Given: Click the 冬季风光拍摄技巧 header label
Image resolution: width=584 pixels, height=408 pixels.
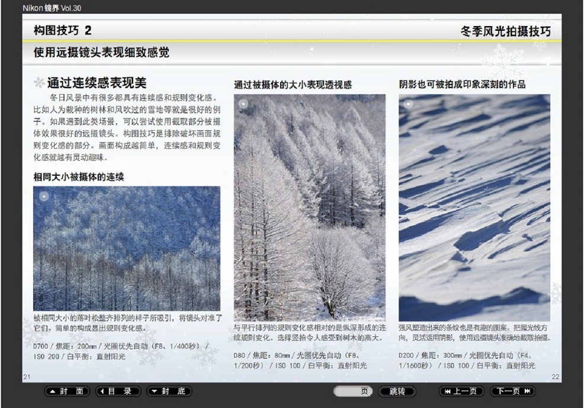Looking at the screenshot, I should tap(505, 31).
